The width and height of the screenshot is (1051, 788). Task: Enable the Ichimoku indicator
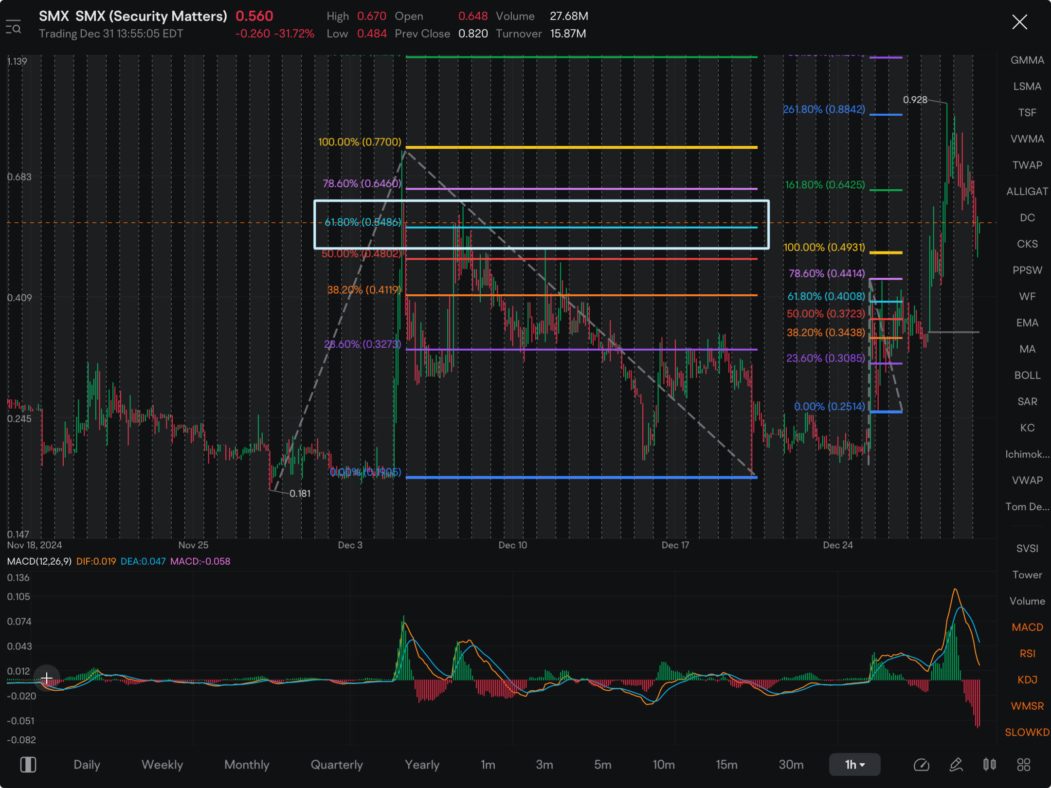[x=1027, y=454]
